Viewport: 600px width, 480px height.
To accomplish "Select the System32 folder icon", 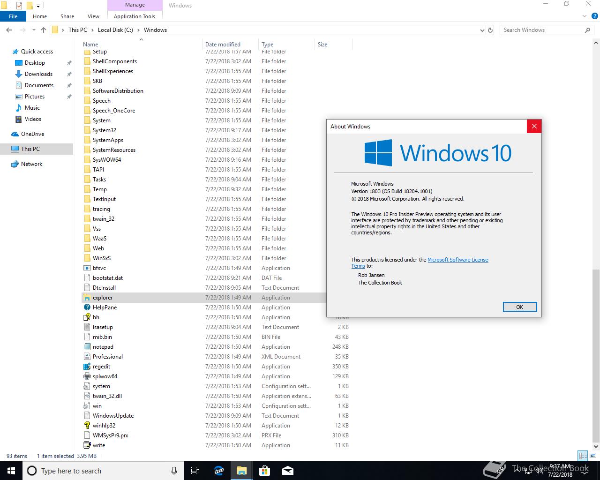I will (x=87, y=130).
